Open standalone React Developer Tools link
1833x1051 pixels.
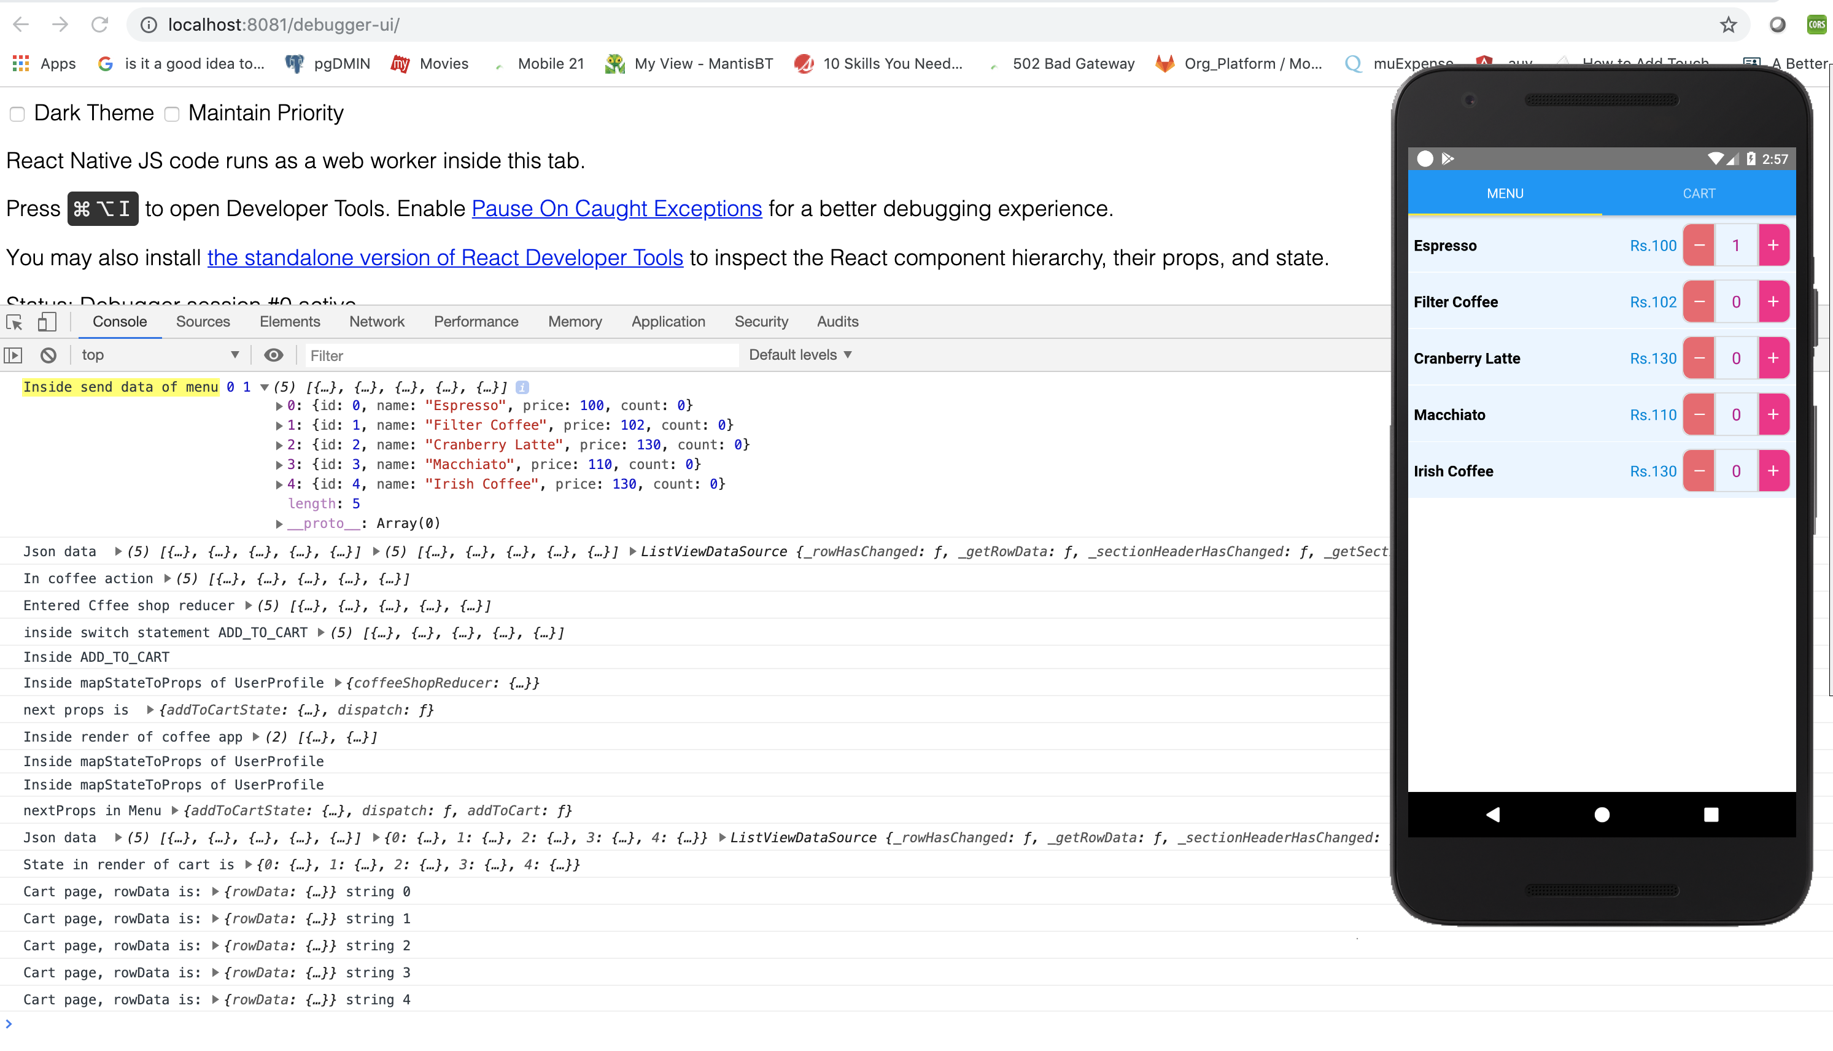coord(444,258)
